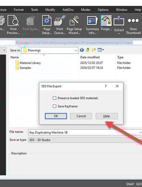Close the 3DS File Export dialog
Viewport: 142px width, 187px height.
tap(117, 86)
